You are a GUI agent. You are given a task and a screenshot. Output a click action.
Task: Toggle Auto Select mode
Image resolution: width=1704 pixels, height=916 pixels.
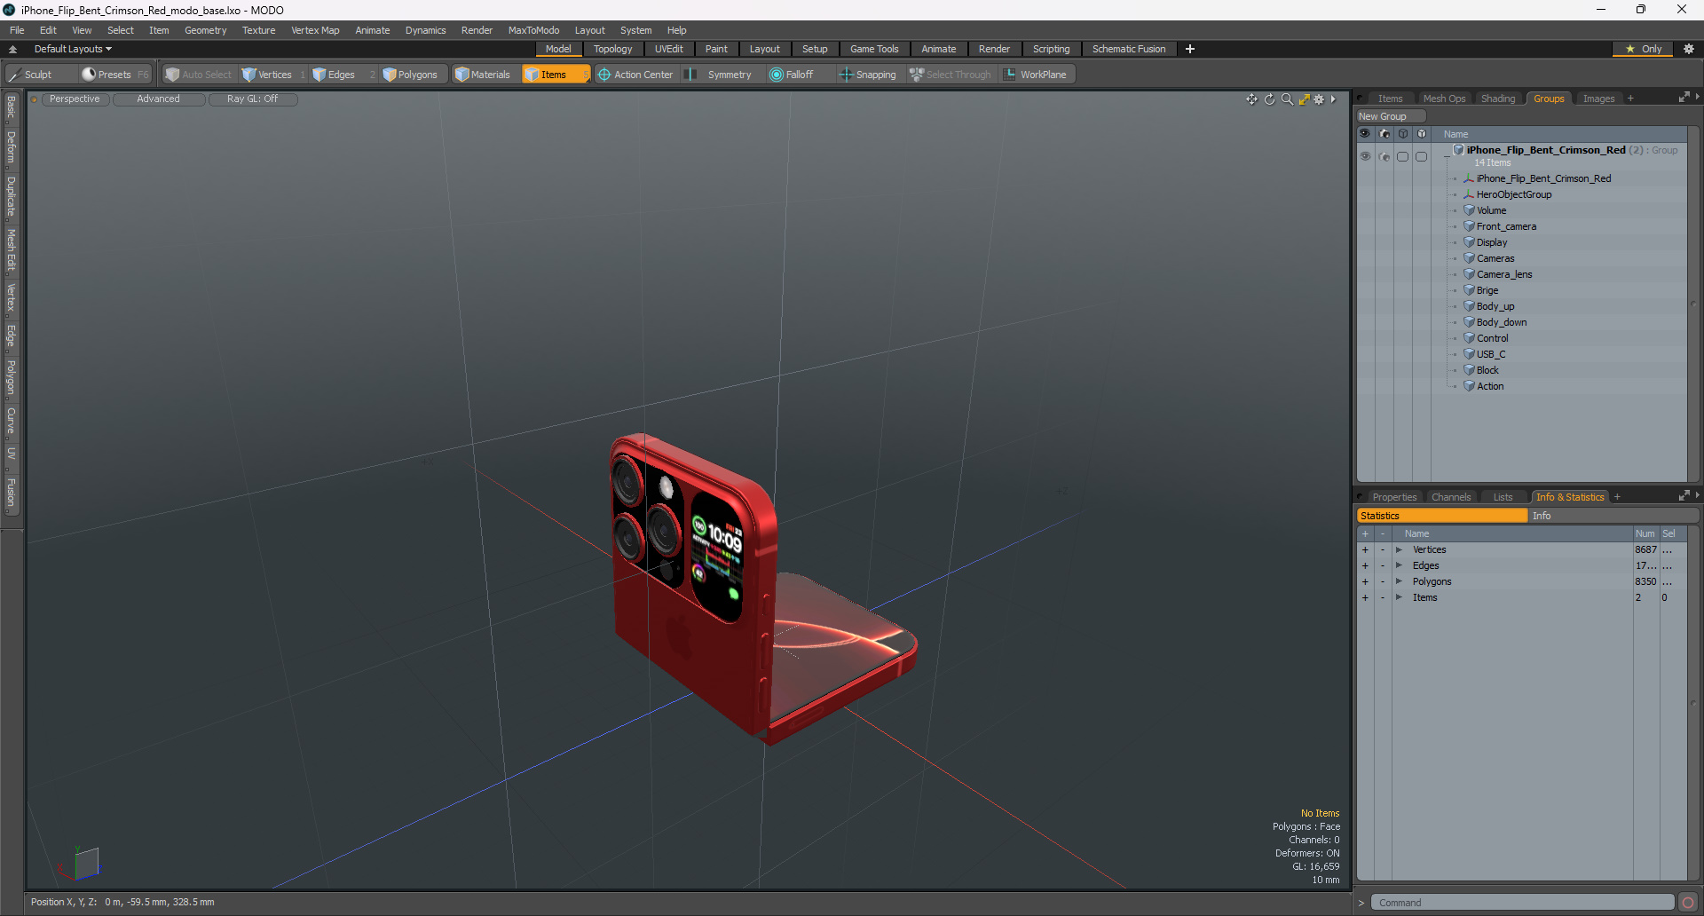199,75
